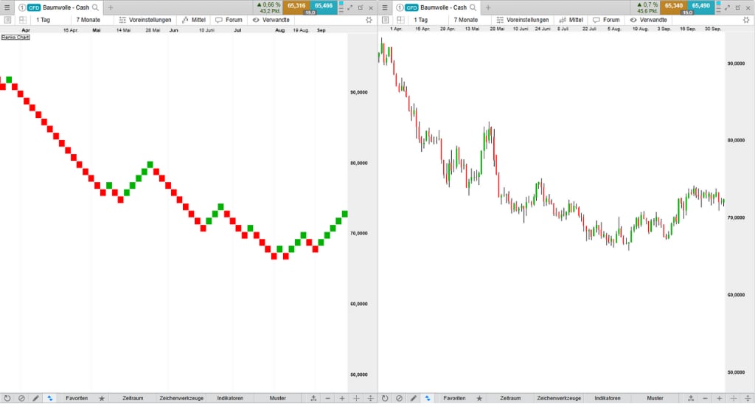Open Forum in right chart toolbar
This screenshot has width=755, height=404.
tap(606, 20)
